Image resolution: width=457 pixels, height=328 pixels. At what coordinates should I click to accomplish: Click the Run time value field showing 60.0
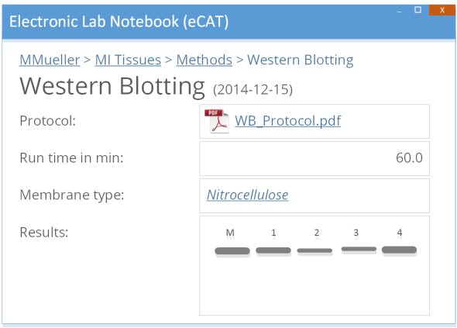tap(314, 158)
